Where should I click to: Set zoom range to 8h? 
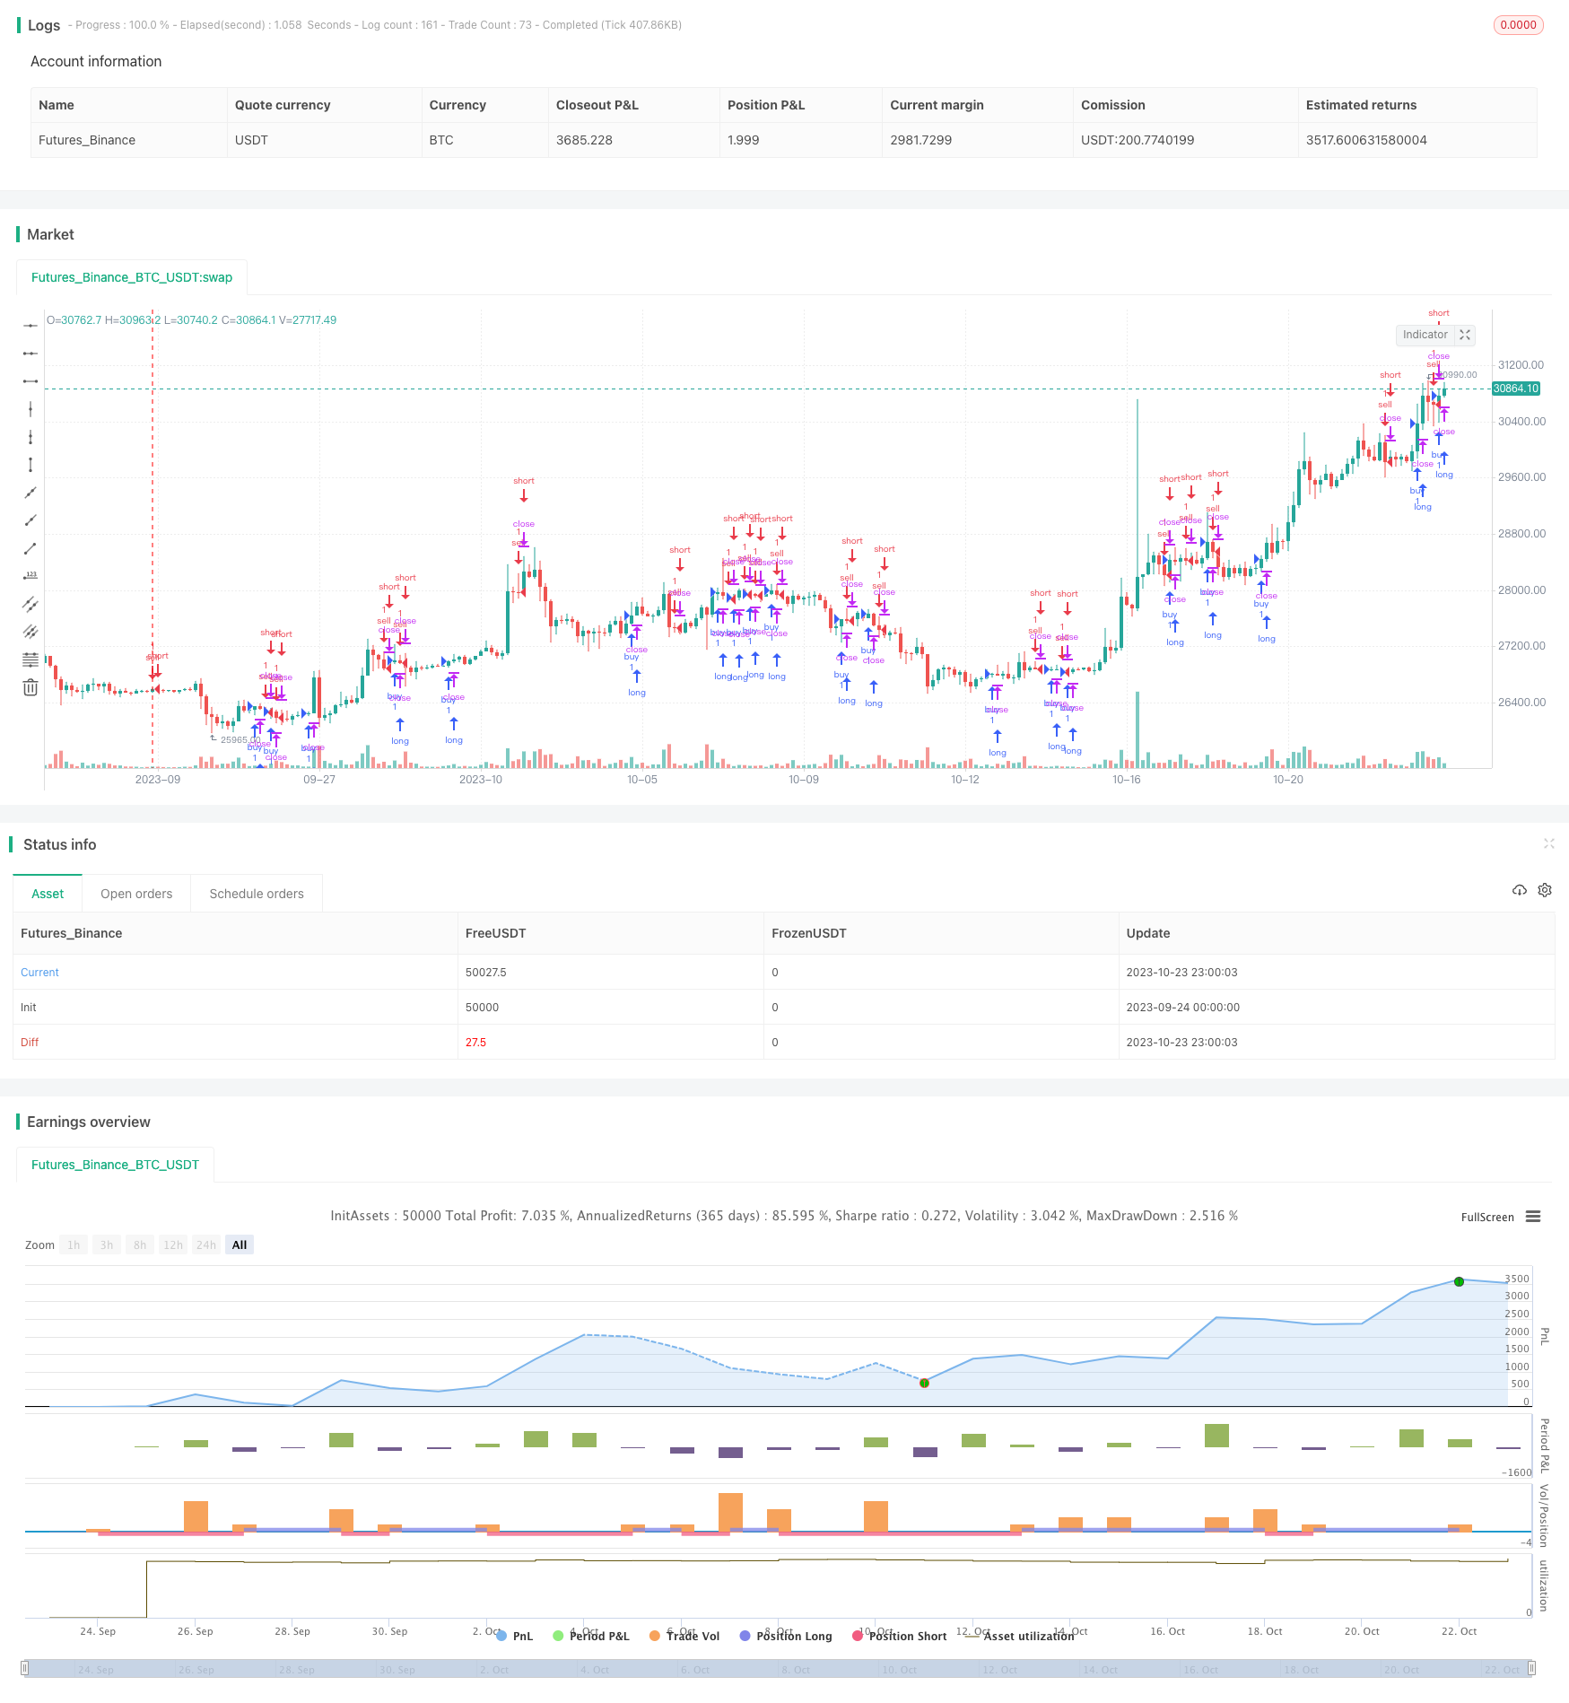[140, 1244]
